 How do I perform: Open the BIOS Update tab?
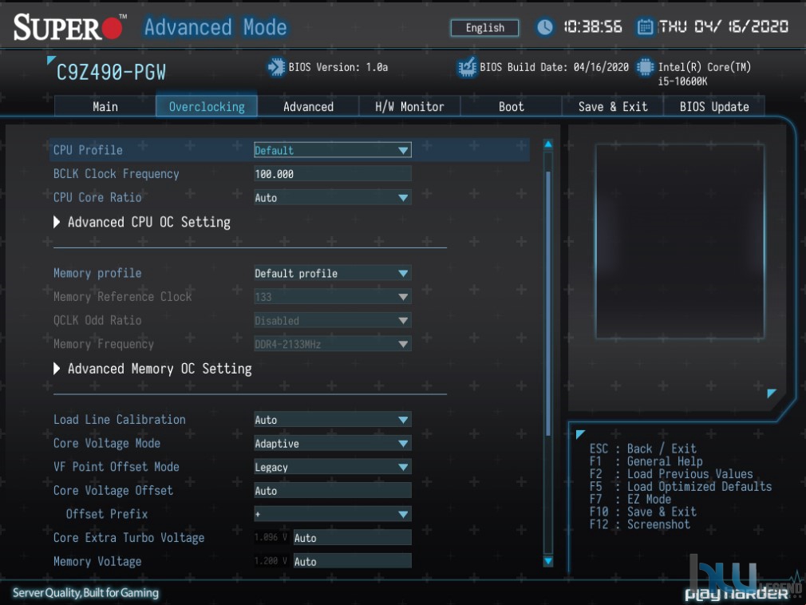click(714, 106)
